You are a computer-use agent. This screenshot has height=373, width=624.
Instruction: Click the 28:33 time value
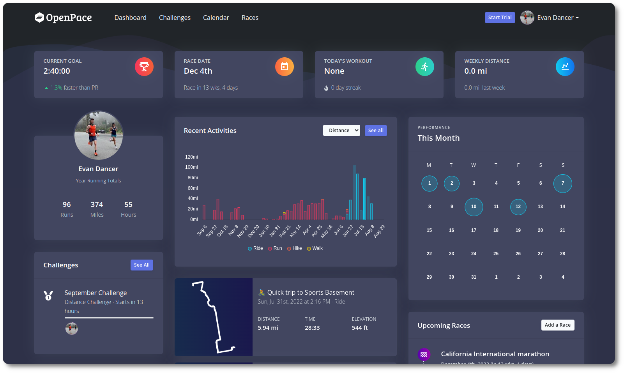tap(312, 328)
